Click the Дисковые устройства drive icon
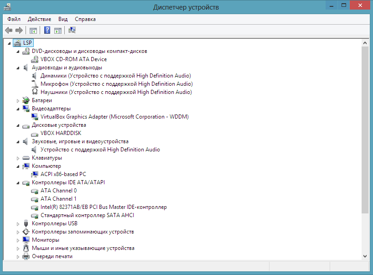The image size is (373, 275). click(x=26, y=126)
